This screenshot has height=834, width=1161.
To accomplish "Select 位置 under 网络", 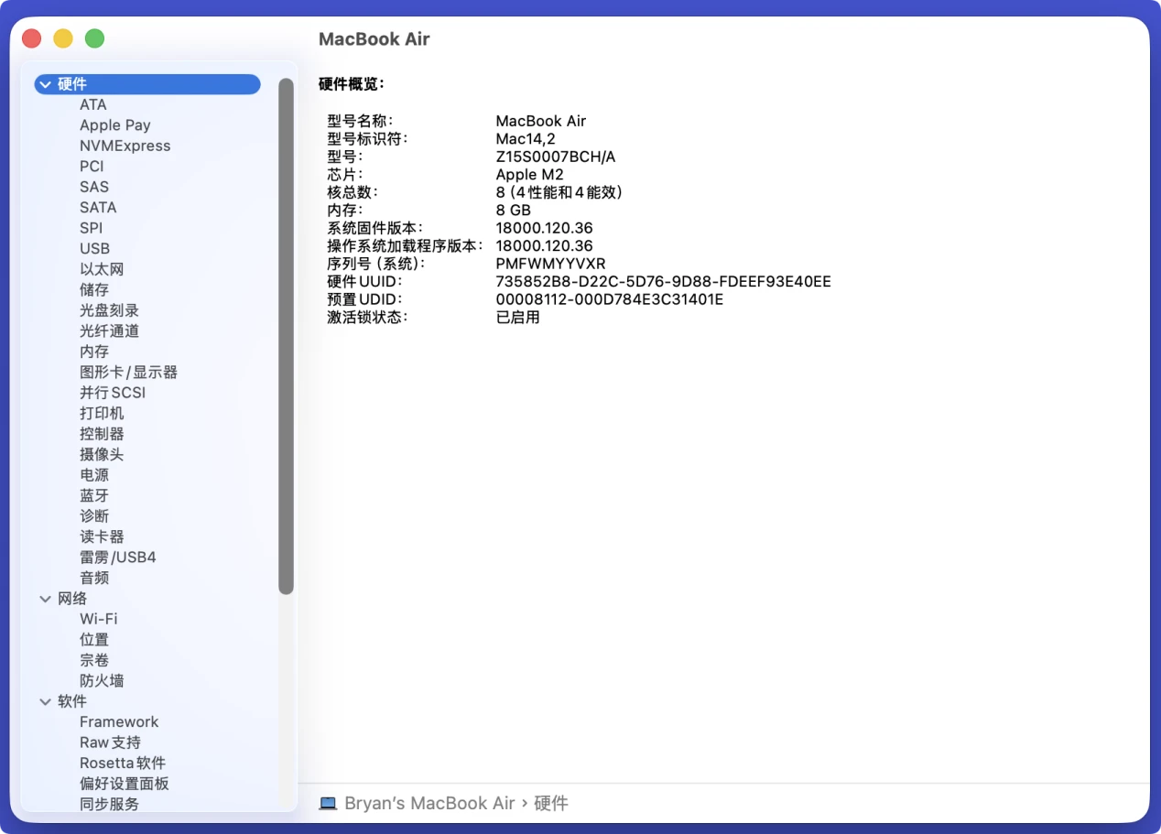I will tap(94, 640).
